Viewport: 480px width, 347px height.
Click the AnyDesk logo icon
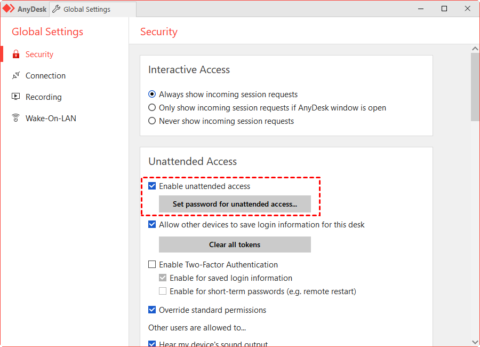8,9
